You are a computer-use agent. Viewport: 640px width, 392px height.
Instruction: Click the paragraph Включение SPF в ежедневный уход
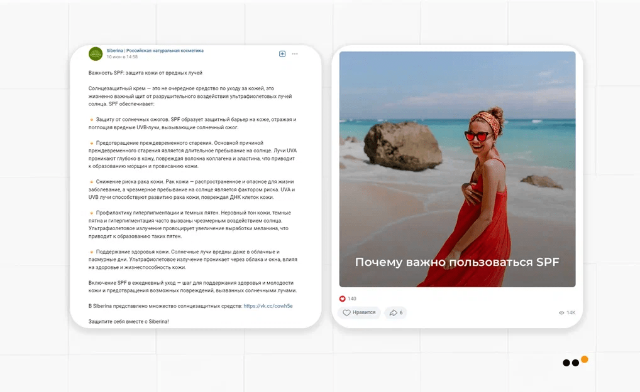click(192, 287)
